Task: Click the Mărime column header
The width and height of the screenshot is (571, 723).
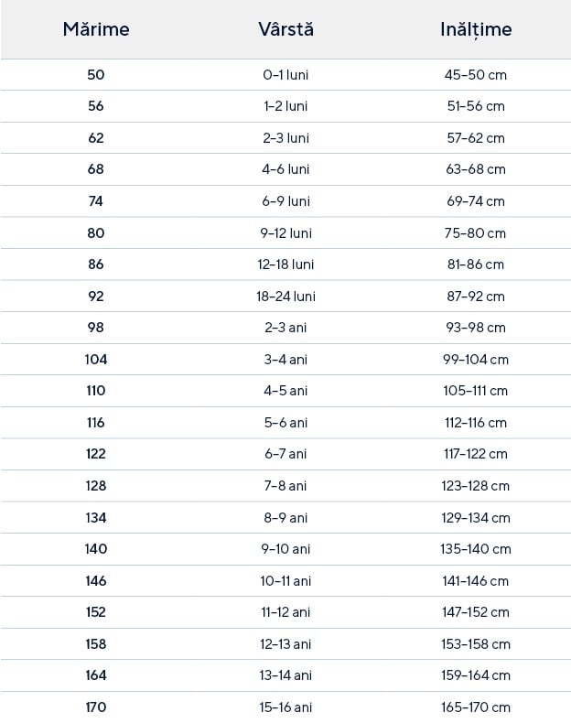Action: click(x=96, y=29)
